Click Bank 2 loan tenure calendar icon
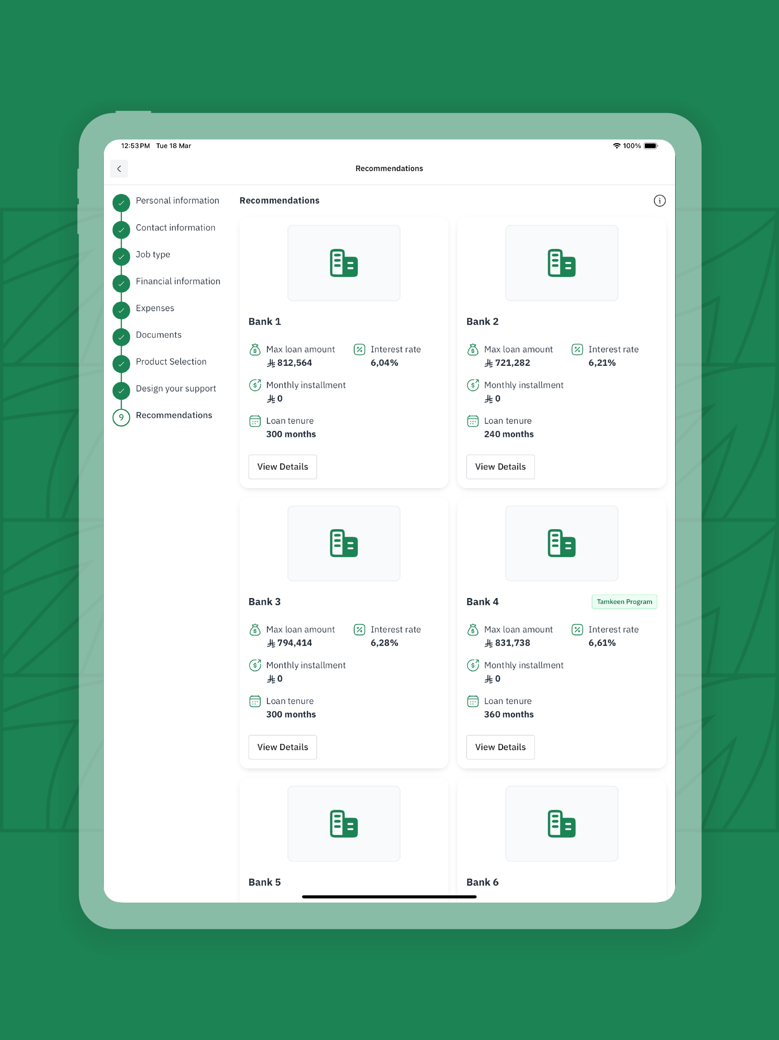Image resolution: width=779 pixels, height=1040 pixels. point(473,421)
